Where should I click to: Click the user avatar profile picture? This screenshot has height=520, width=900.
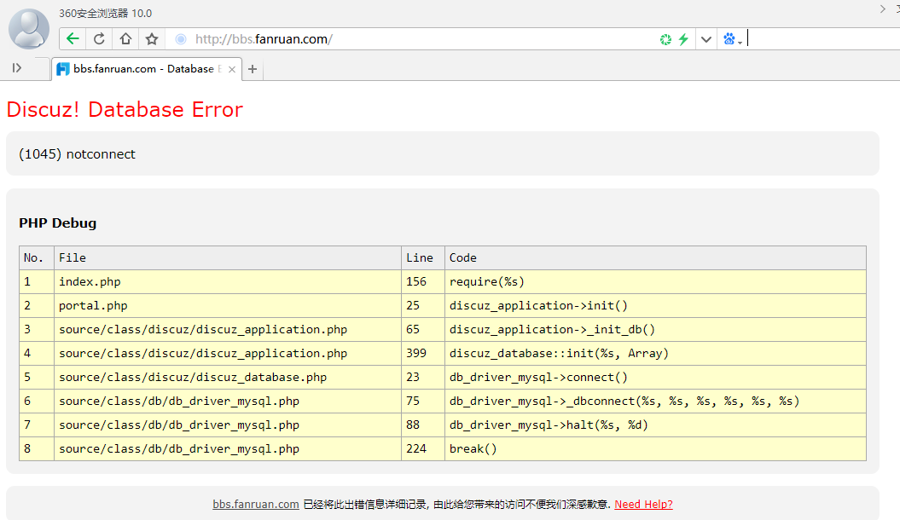click(29, 29)
